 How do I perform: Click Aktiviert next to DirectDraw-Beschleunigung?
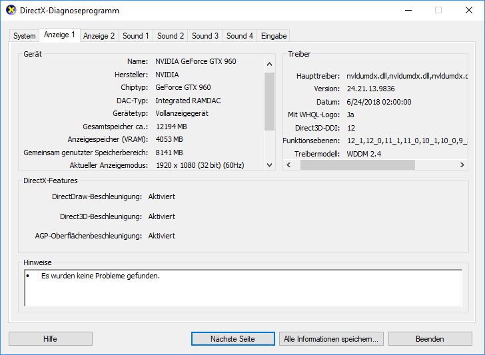coord(161,196)
